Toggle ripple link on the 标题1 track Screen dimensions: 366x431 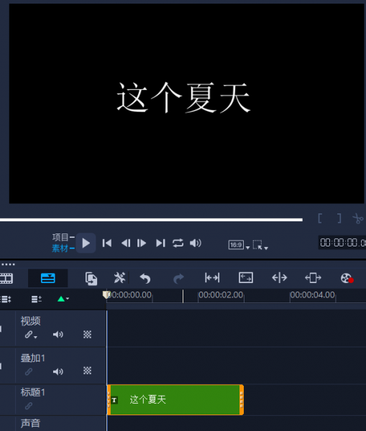(29, 406)
